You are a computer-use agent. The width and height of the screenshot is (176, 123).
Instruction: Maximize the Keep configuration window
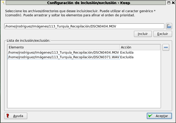pos(168,3)
